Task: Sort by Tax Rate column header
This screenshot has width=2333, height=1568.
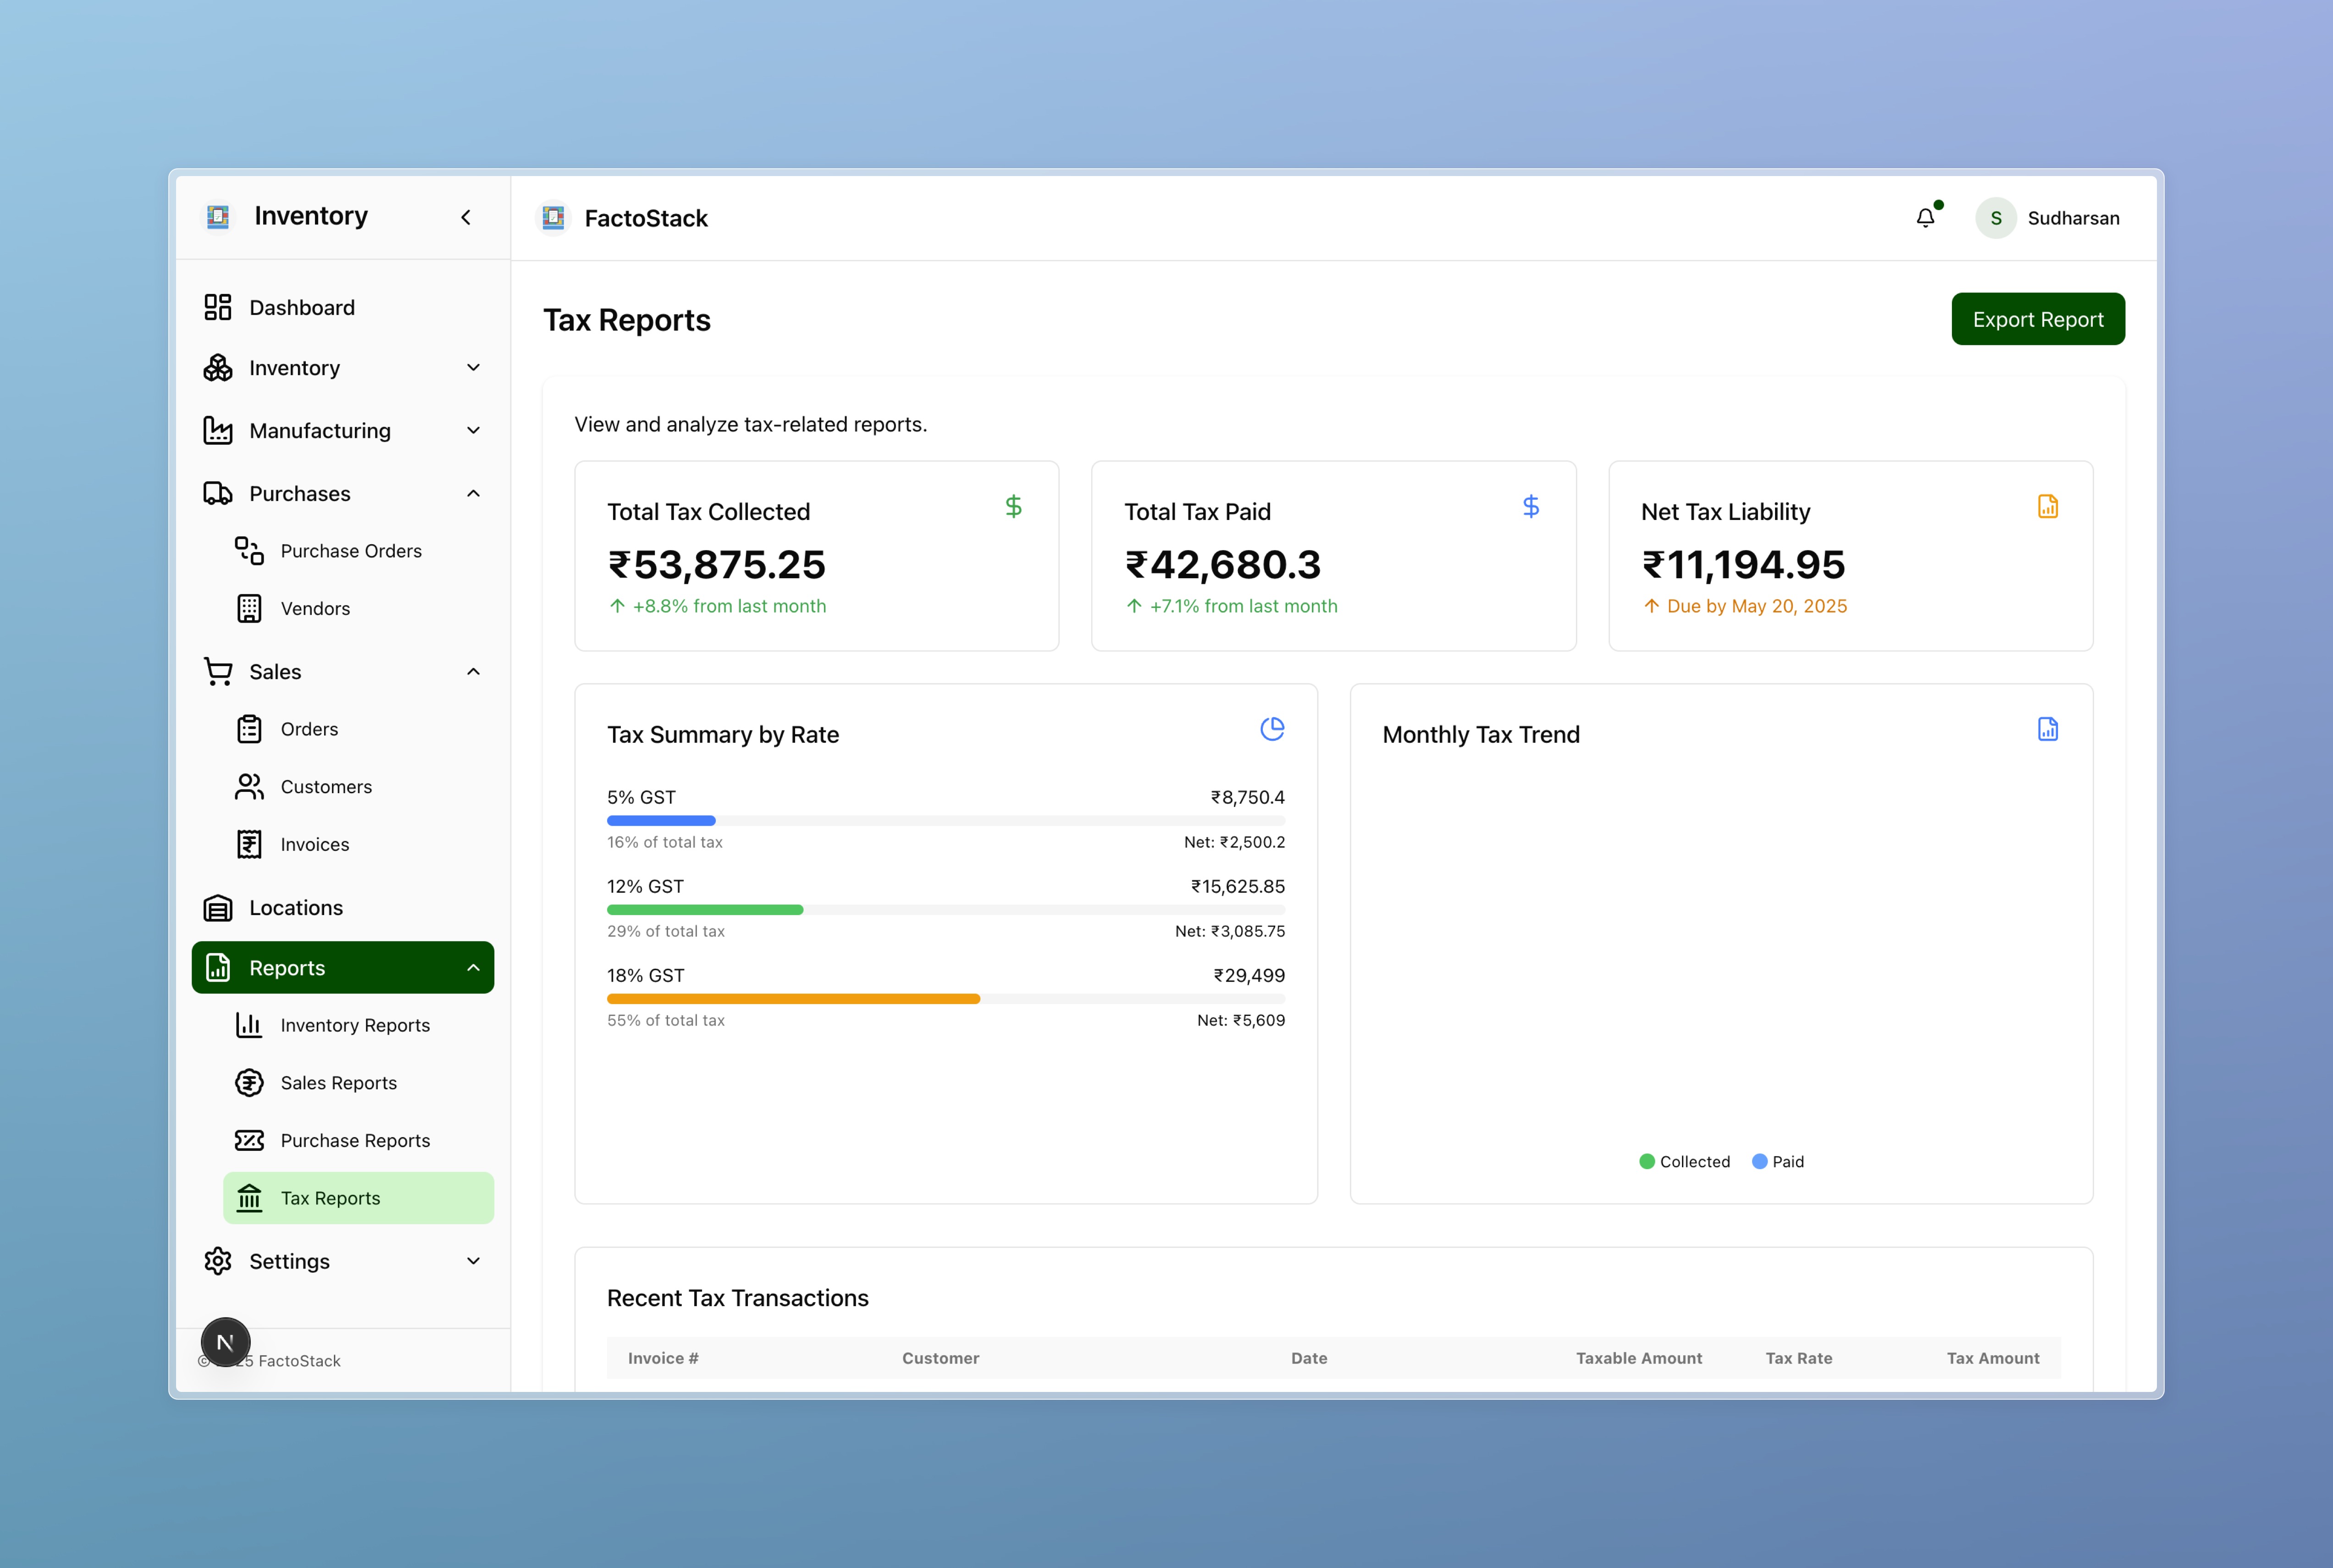Action: [1799, 1358]
